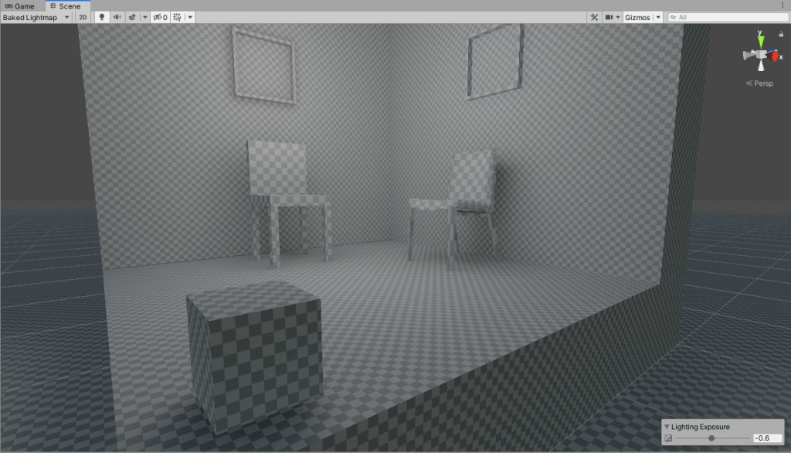Click the green Y axis cone on the gizmo
Screen dimensions: 791x453
(761, 41)
